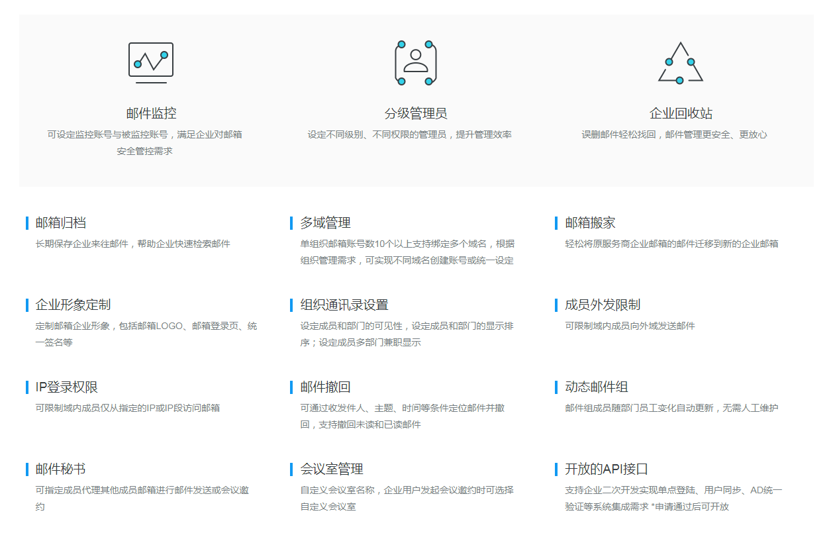Viewport: 831px width, 539px height.
Task: Click the 企业回收站 triangle recycle icon
Action: click(x=681, y=63)
